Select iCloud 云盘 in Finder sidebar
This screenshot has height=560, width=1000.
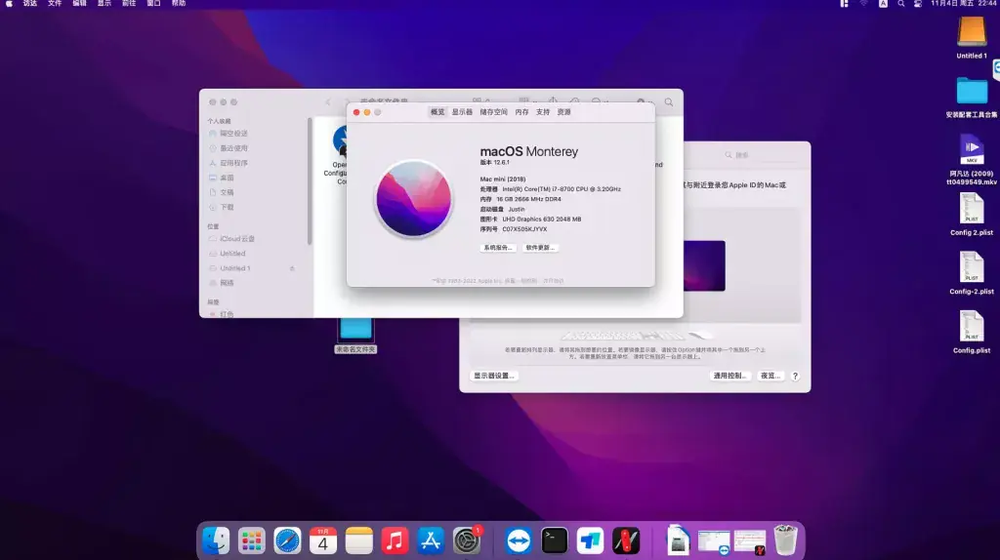tap(237, 238)
